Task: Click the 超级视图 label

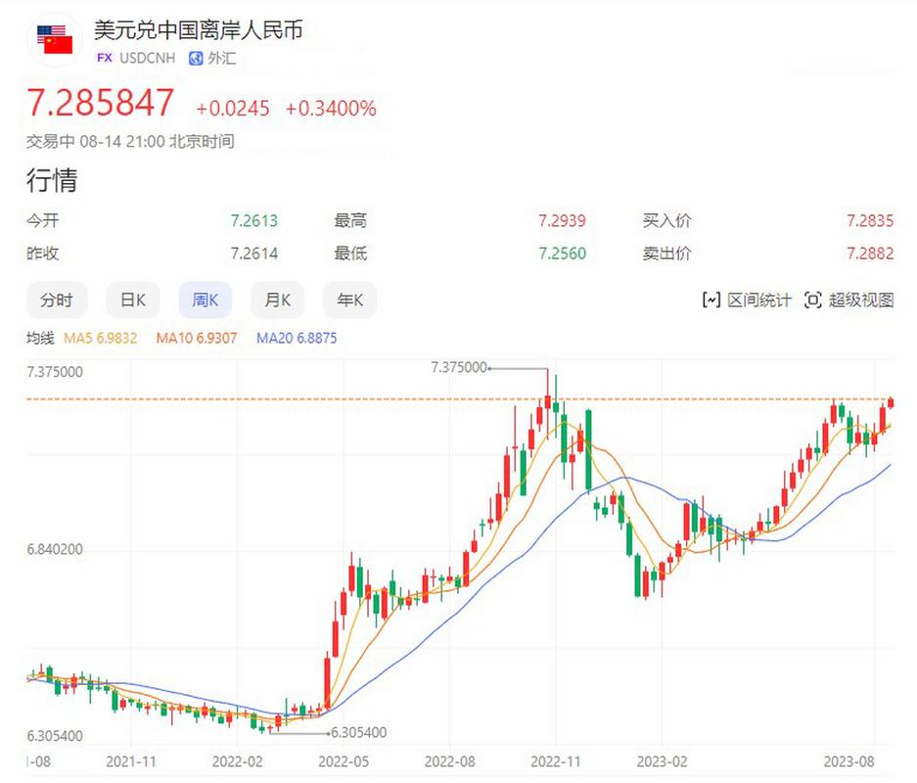Action: point(861,299)
